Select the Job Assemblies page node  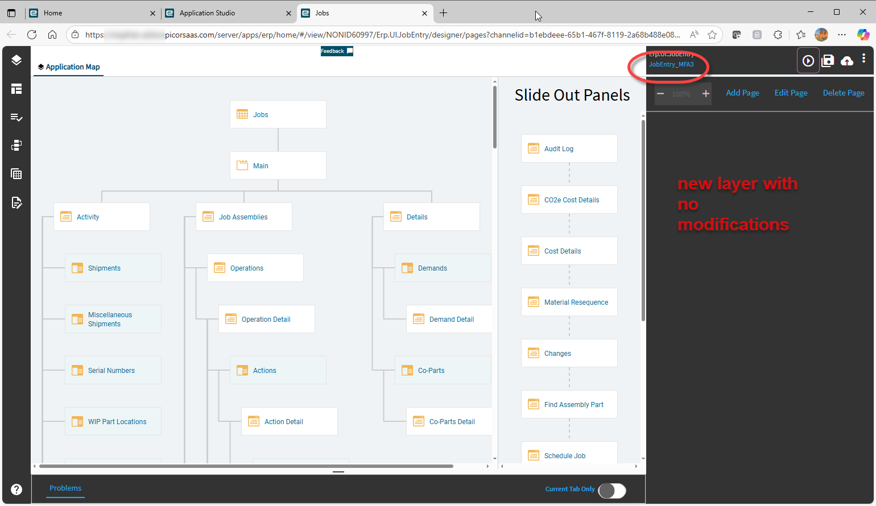[244, 217]
